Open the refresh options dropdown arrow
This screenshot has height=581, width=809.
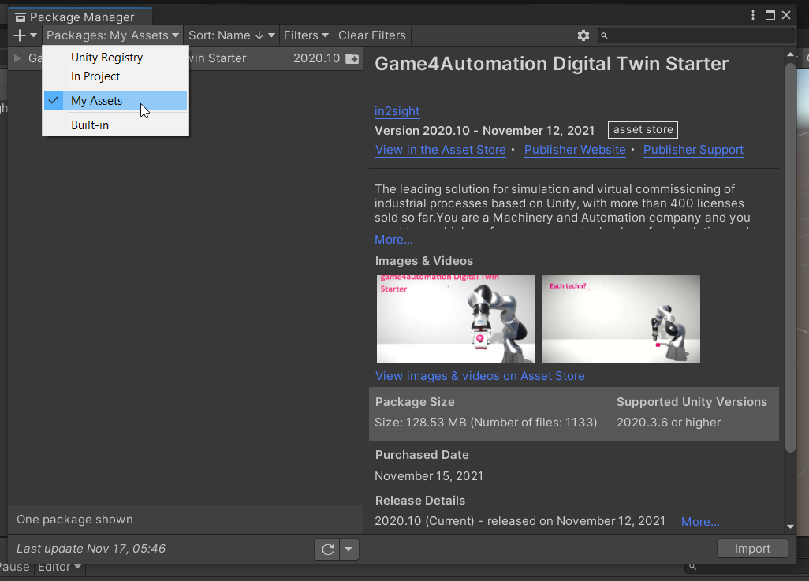tap(349, 549)
